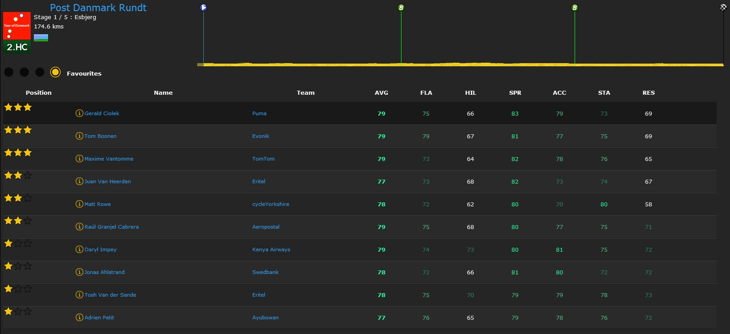
Task: Open info icon beside Matt Rowe
Action: pos(79,204)
